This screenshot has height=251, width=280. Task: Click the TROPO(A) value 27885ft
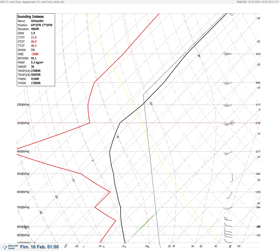click(36, 71)
